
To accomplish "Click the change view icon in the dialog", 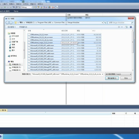I will 119,27.
